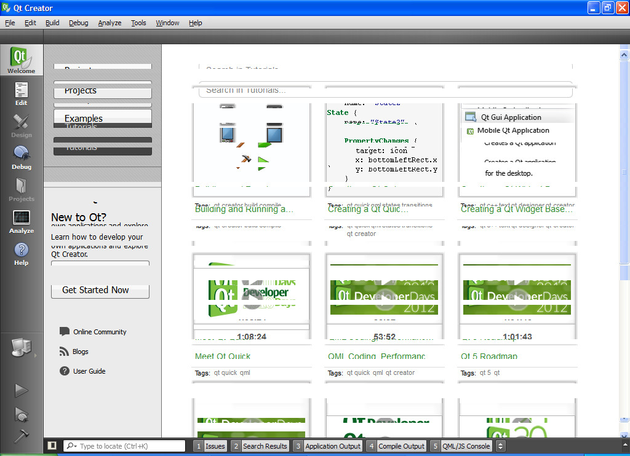Open Edit mode in the mode bar
This screenshot has width=630, height=456.
(x=22, y=93)
